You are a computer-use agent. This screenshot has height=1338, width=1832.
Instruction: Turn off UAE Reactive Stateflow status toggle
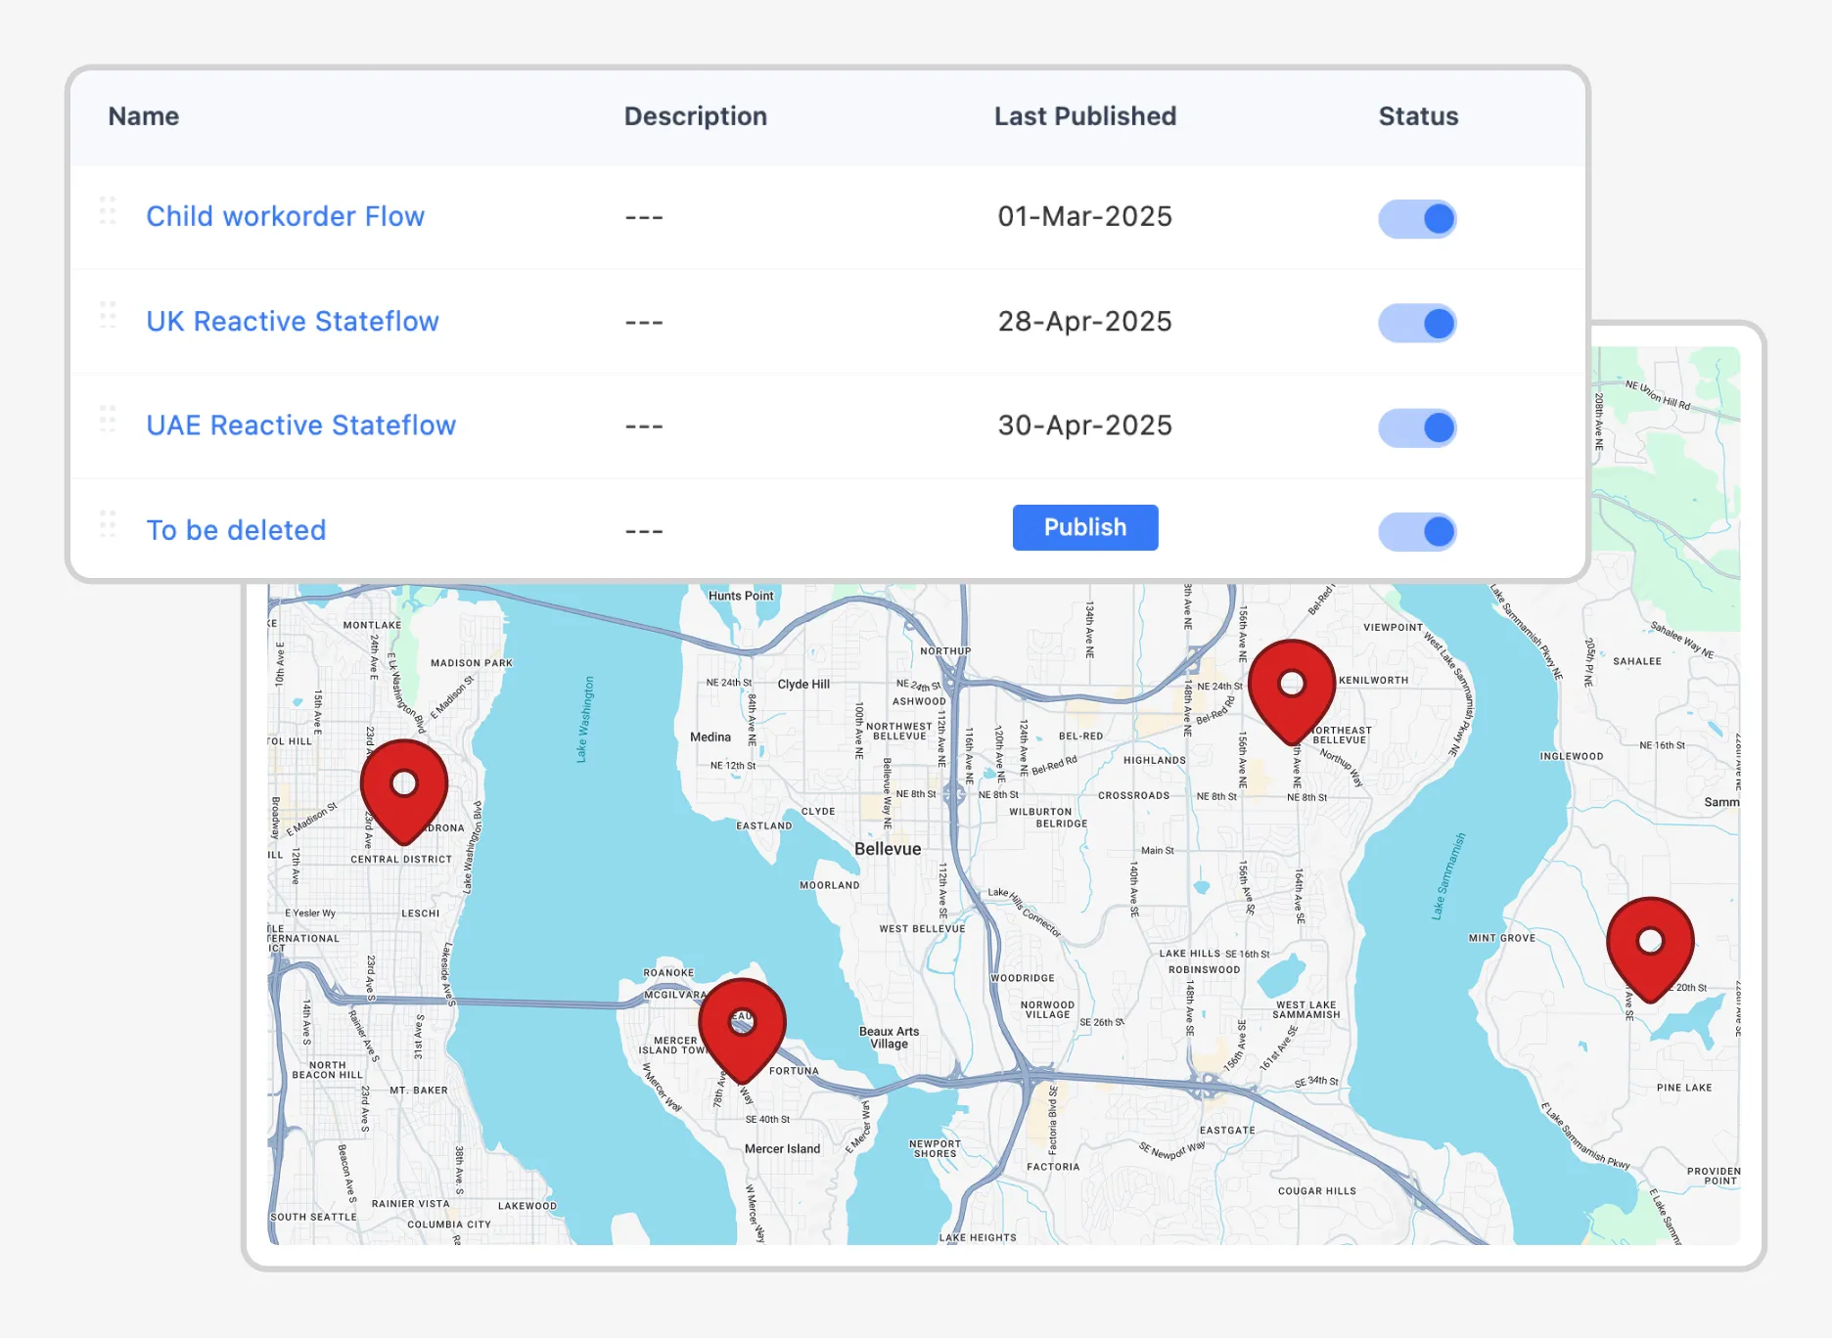pyautogui.click(x=1417, y=428)
